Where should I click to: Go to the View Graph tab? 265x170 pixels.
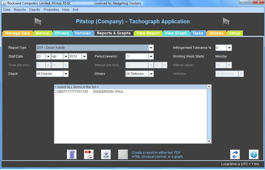[176, 33]
